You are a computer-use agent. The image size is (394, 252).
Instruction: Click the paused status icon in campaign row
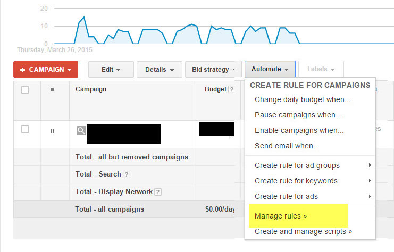tap(52, 131)
